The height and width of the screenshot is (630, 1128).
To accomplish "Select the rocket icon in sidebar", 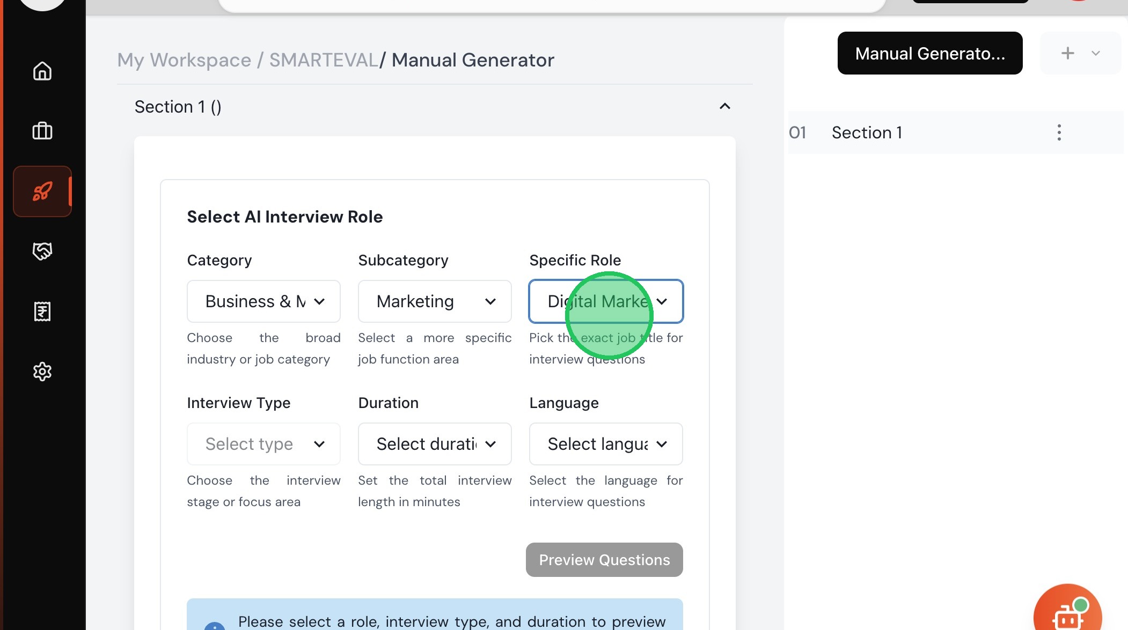I will 42,191.
